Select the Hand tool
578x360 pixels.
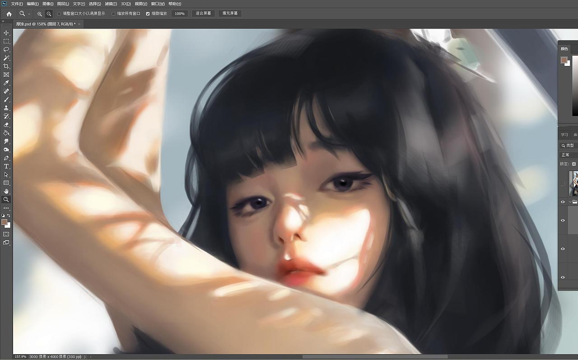point(6,191)
